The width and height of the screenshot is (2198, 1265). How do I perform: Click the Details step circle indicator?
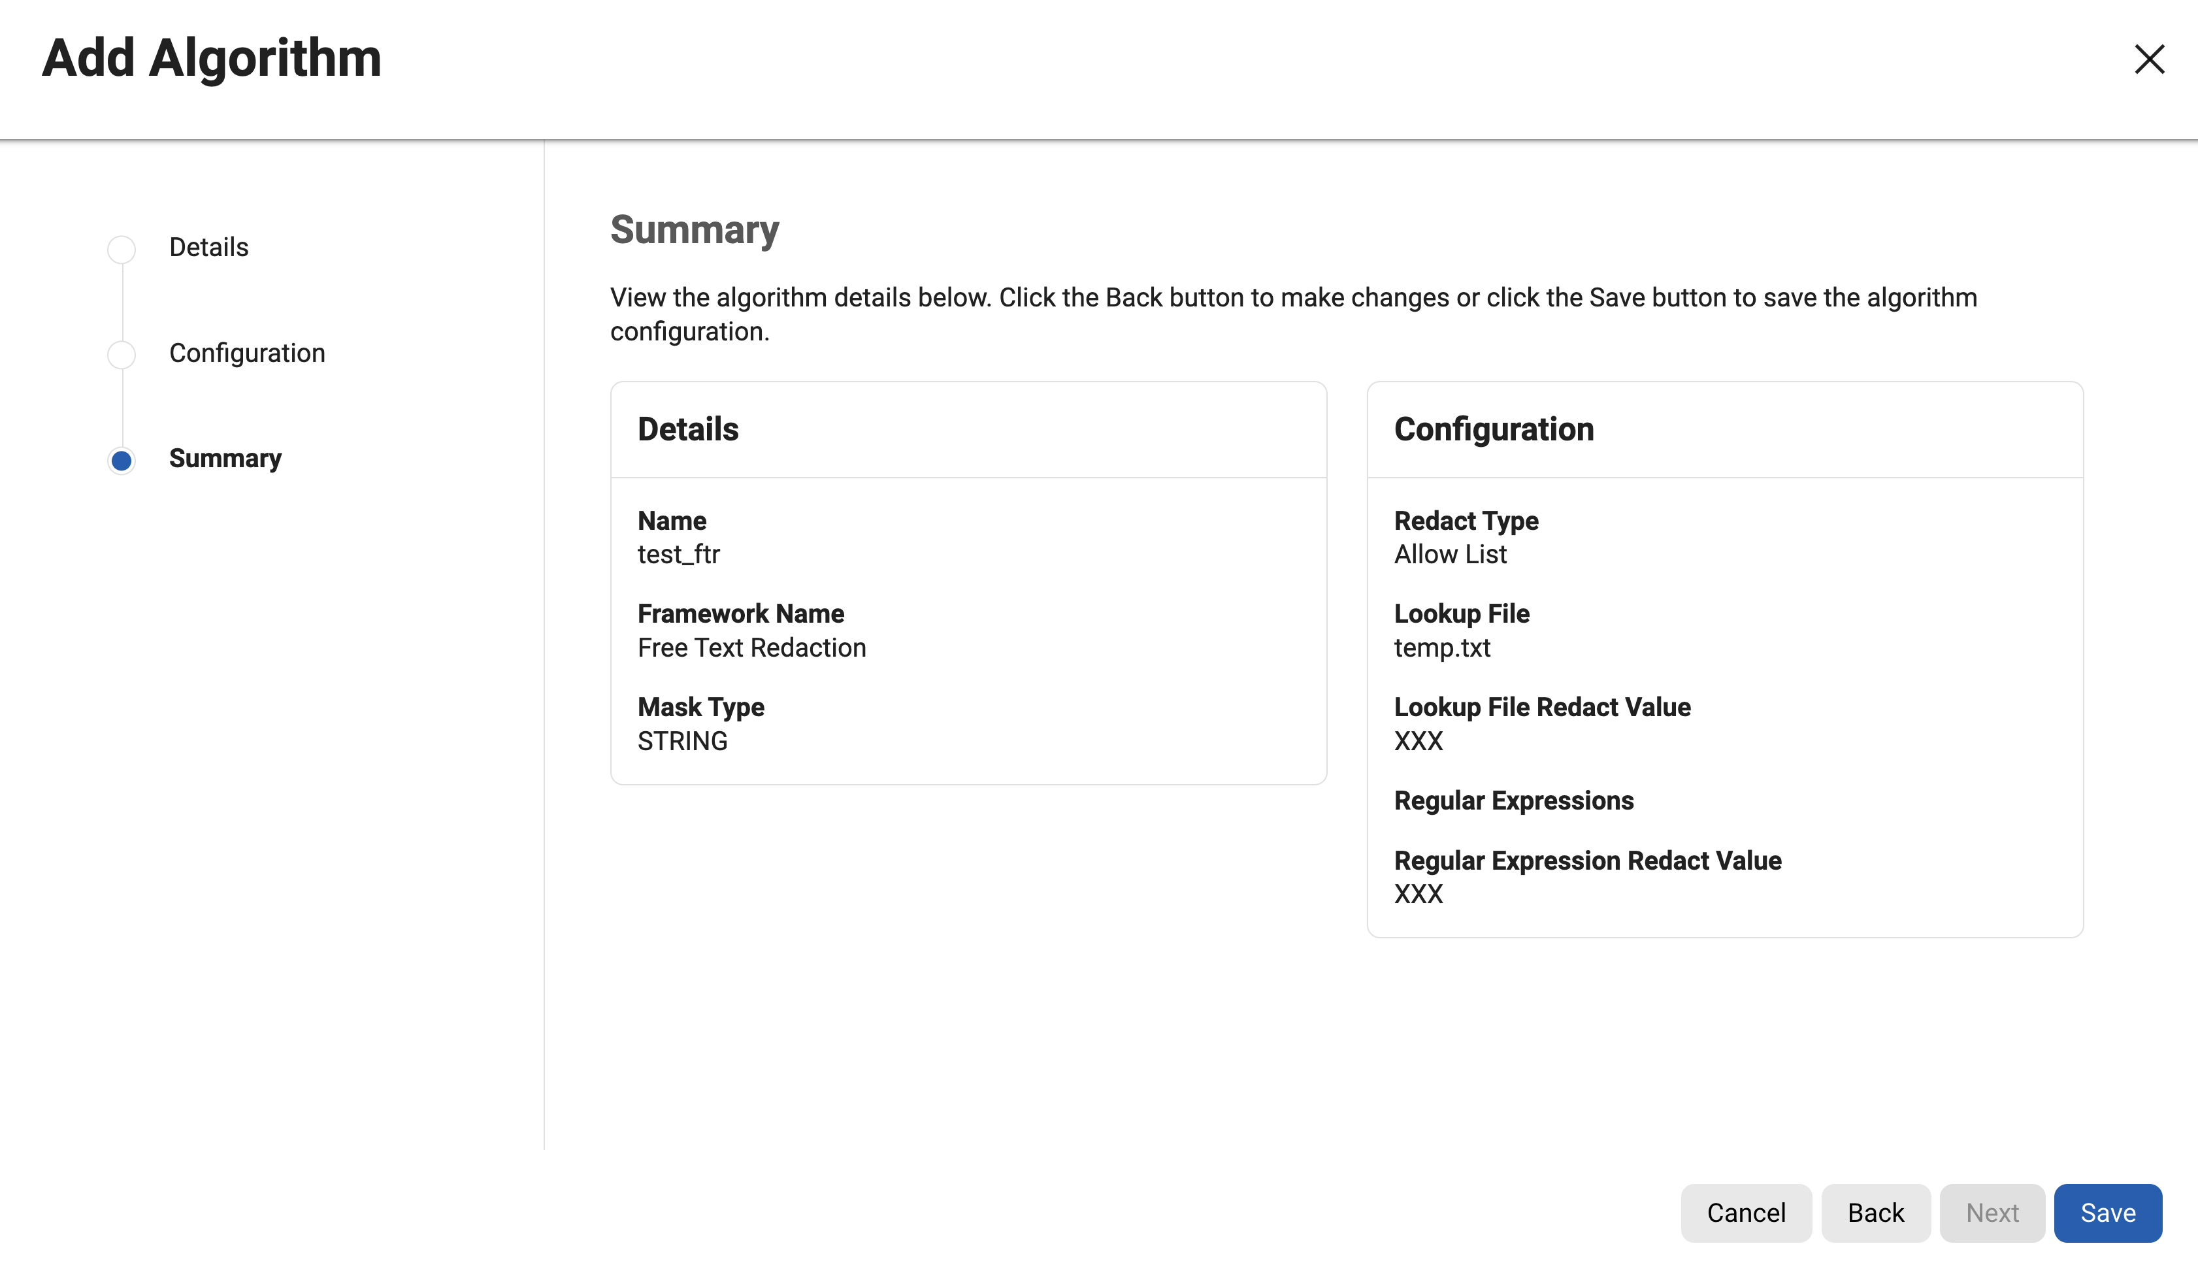[122, 250]
